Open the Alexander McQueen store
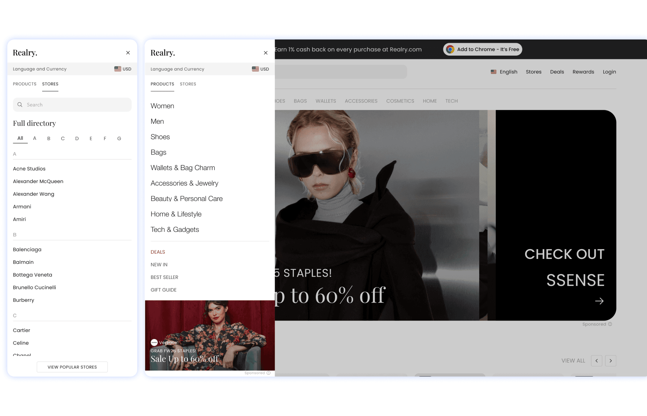This screenshot has width=647, height=416. 38,182
